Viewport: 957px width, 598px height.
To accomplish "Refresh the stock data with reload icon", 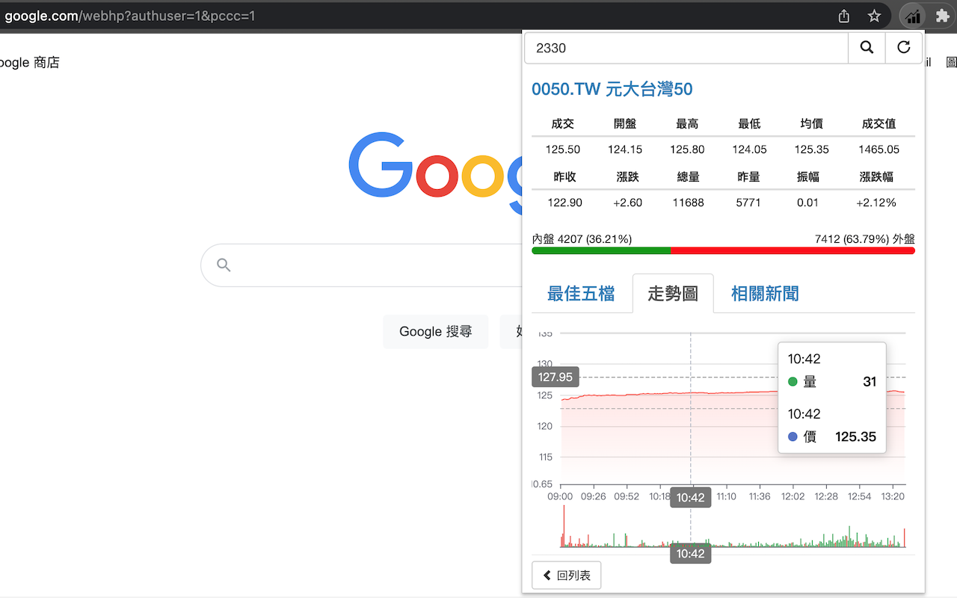I will (904, 48).
